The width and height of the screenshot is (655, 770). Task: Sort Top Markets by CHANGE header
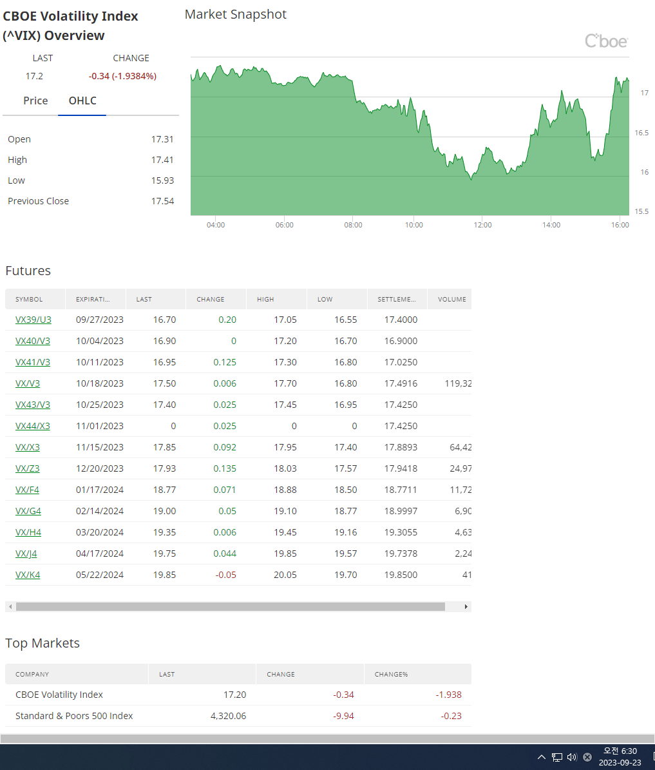[310, 674]
